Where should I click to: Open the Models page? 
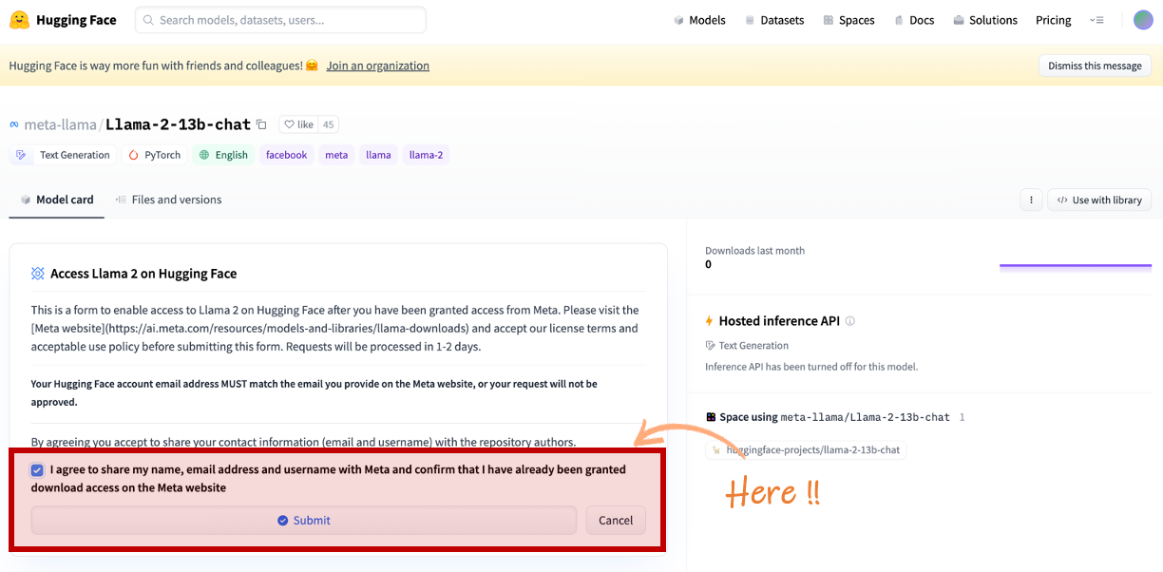click(x=699, y=20)
